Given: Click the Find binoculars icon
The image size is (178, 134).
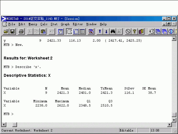Looking at the screenshot, I should click(113, 32).
